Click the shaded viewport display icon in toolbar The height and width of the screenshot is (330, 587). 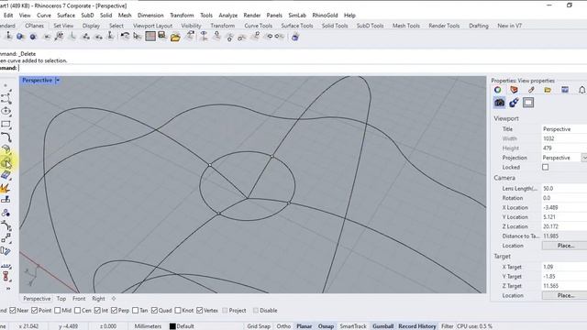[150, 37]
